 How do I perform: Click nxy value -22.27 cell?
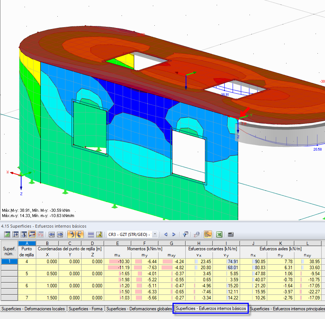(308, 291)
